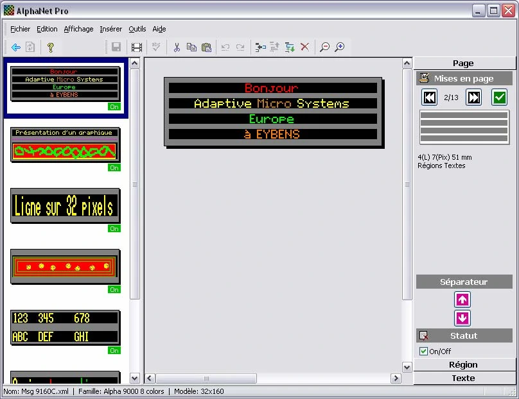Click the Copy toolbar icon
The width and height of the screenshot is (519, 399).
coord(191,47)
